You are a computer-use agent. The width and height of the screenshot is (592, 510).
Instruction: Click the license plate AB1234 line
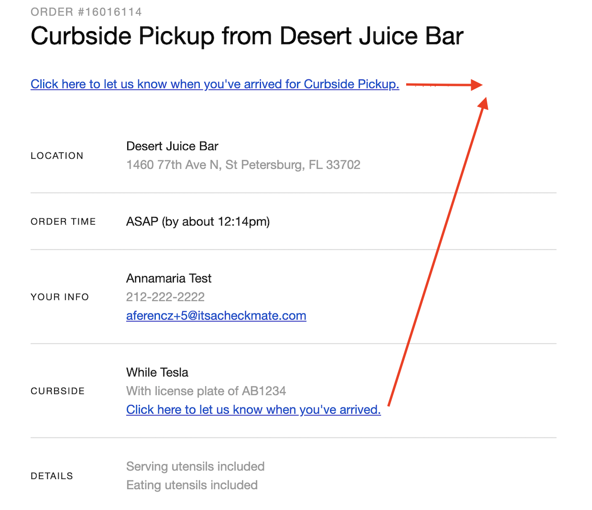[x=206, y=391]
